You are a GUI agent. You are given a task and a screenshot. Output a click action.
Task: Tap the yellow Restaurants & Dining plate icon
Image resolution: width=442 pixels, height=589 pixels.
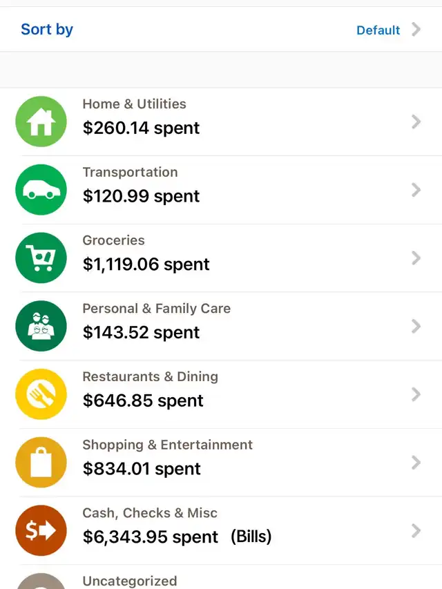tap(41, 394)
